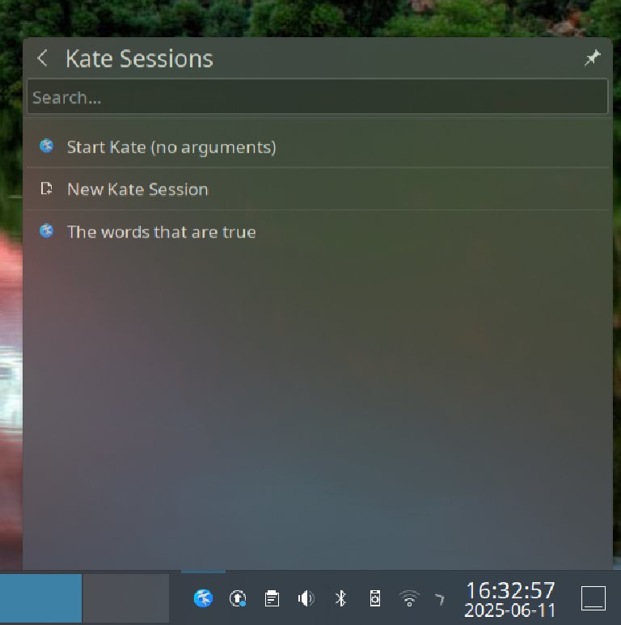Screen dimensions: 621x625
Task: Focus the Search sessions field
Action: pyautogui.click(x=317, y=96)
